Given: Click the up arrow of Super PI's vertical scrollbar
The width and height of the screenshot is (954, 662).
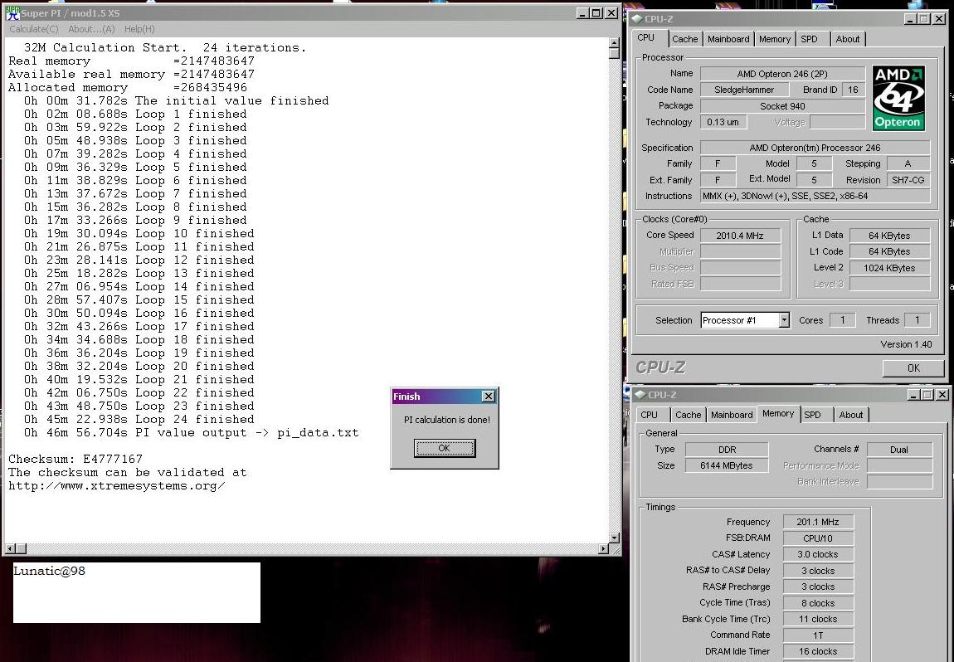Looking at the screenshot, I should 614,42.
